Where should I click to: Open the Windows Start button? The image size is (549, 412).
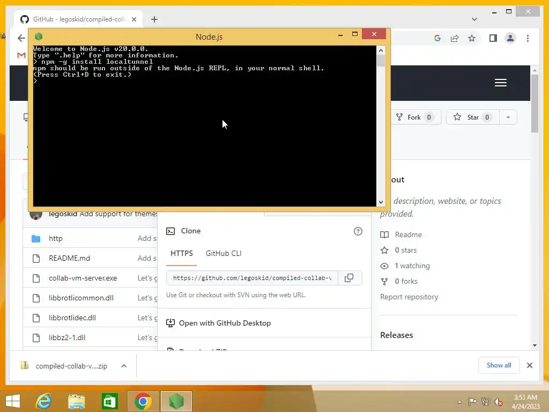point(13,401)
